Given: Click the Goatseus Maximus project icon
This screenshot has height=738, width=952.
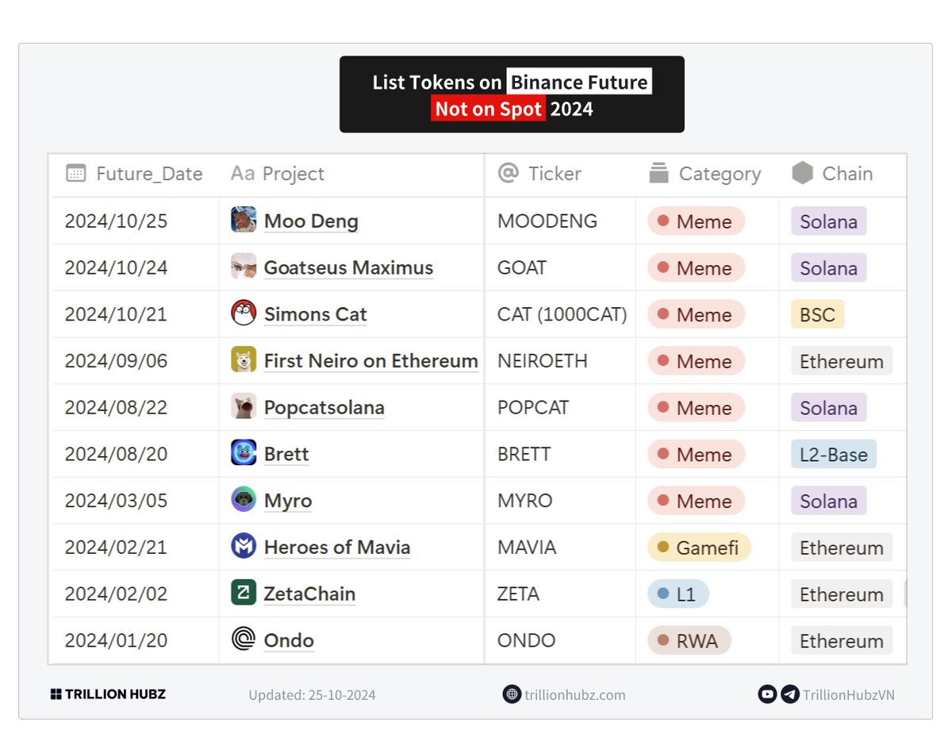Looking at the screenshot, I should 244,267.
